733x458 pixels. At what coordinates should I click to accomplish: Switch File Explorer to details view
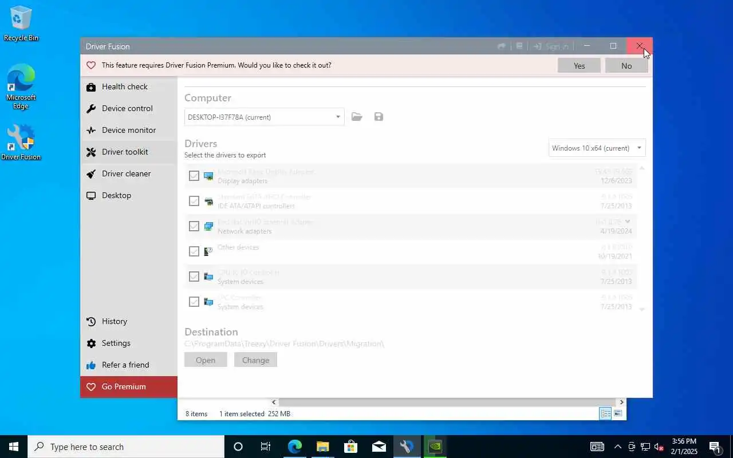(x=605, y=413)
